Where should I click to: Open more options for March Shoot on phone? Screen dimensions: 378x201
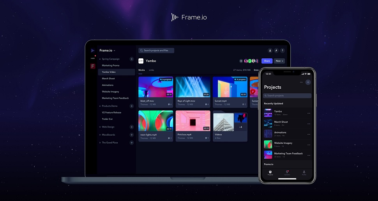tap(309, 124)
